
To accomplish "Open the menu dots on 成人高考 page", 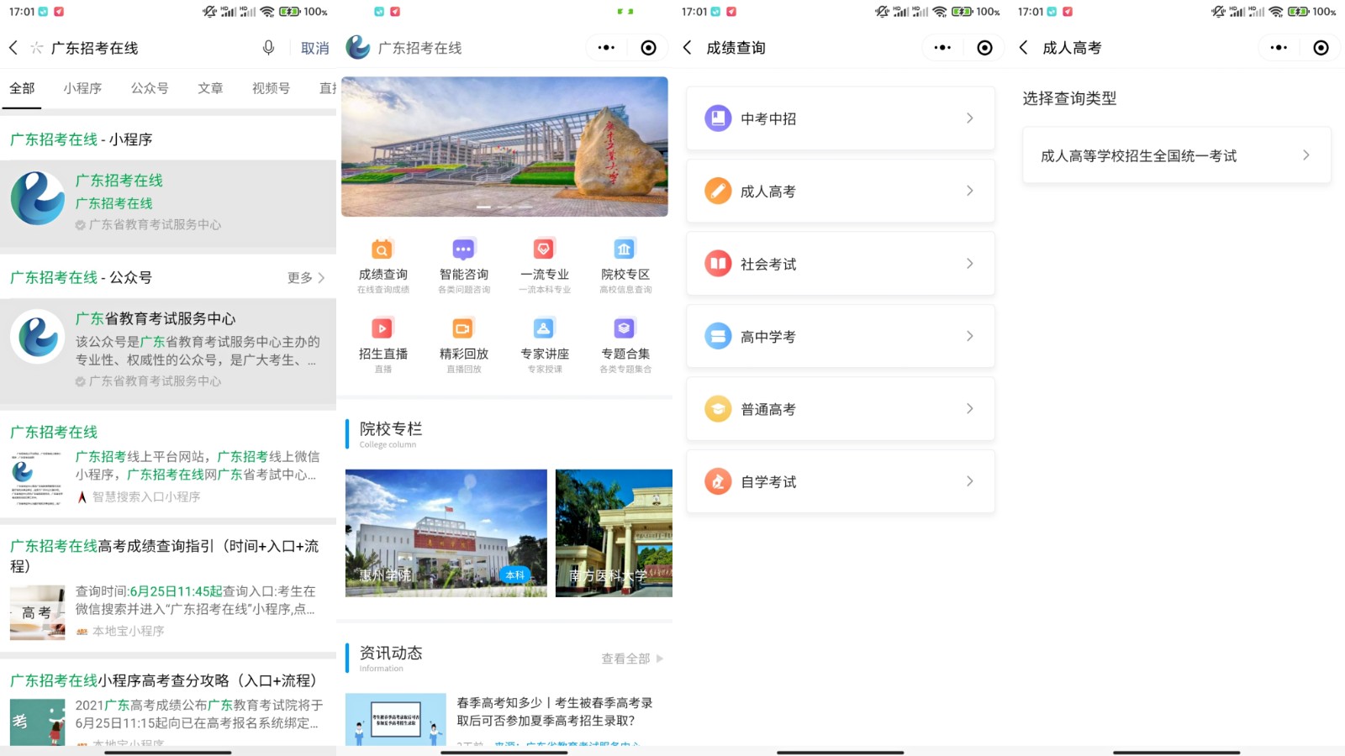I will 1279,48.
